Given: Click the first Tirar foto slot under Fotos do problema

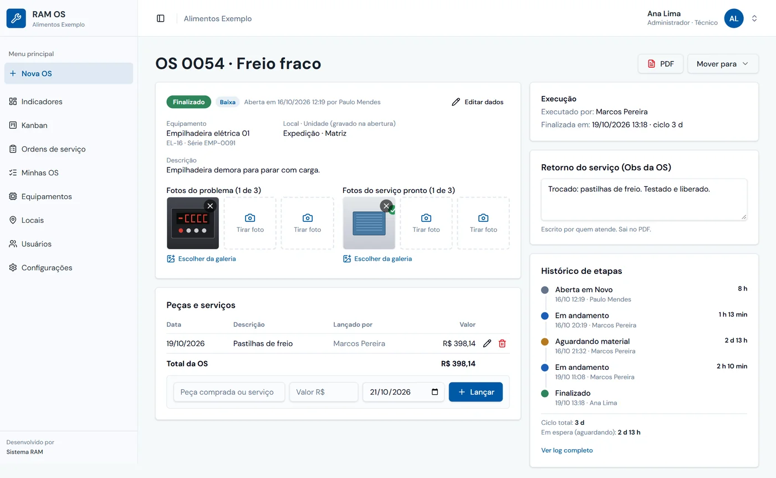Looking at the screenshot, I should tap(250, 223).
